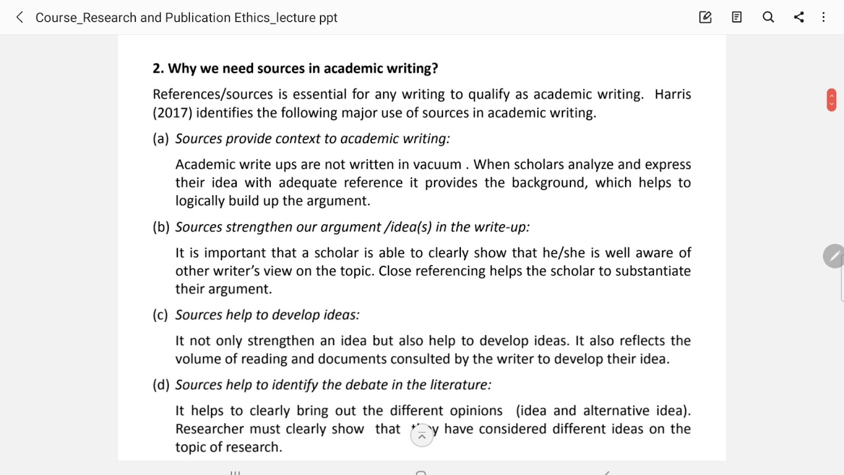The width and height of the screenshot is (844, 475).
Task: Switch to reading view via the page icon
Action: (737, 18)
